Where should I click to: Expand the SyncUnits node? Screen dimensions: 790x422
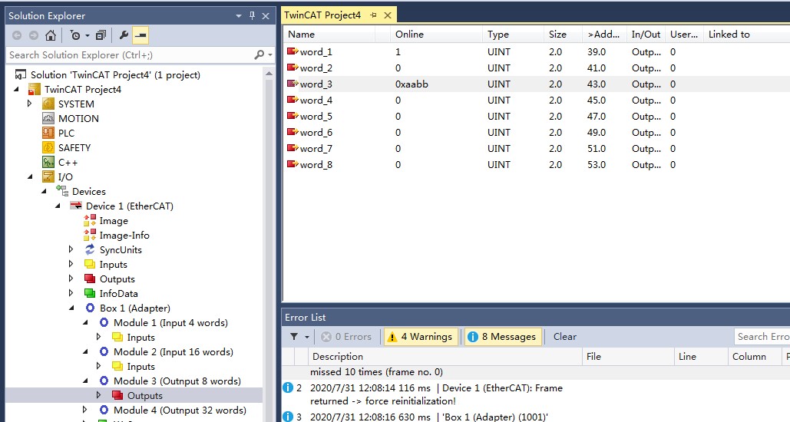pyautogui.click(x=71, y=250)
